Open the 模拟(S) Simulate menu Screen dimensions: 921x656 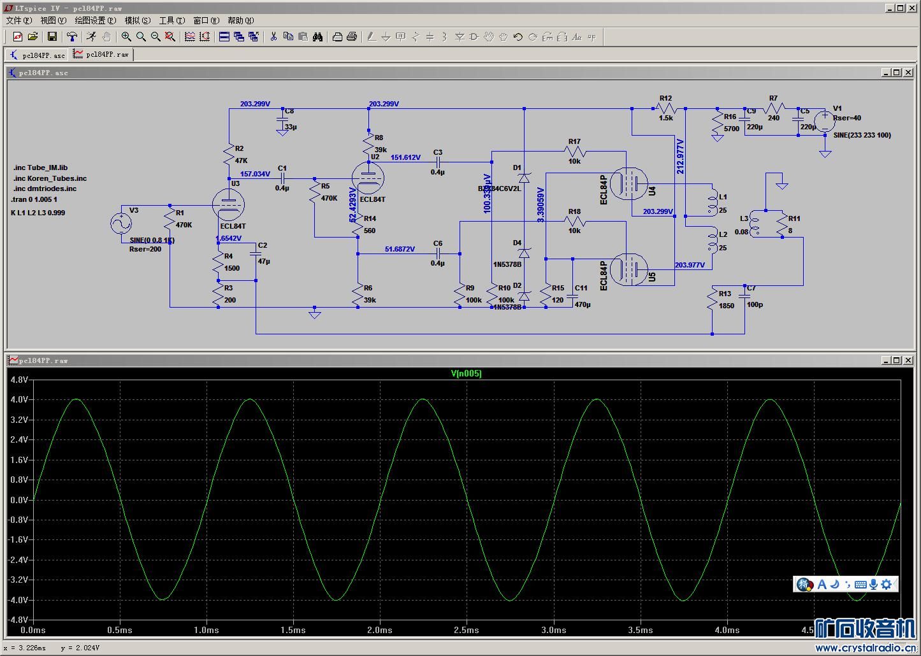[x=138, y=20]
